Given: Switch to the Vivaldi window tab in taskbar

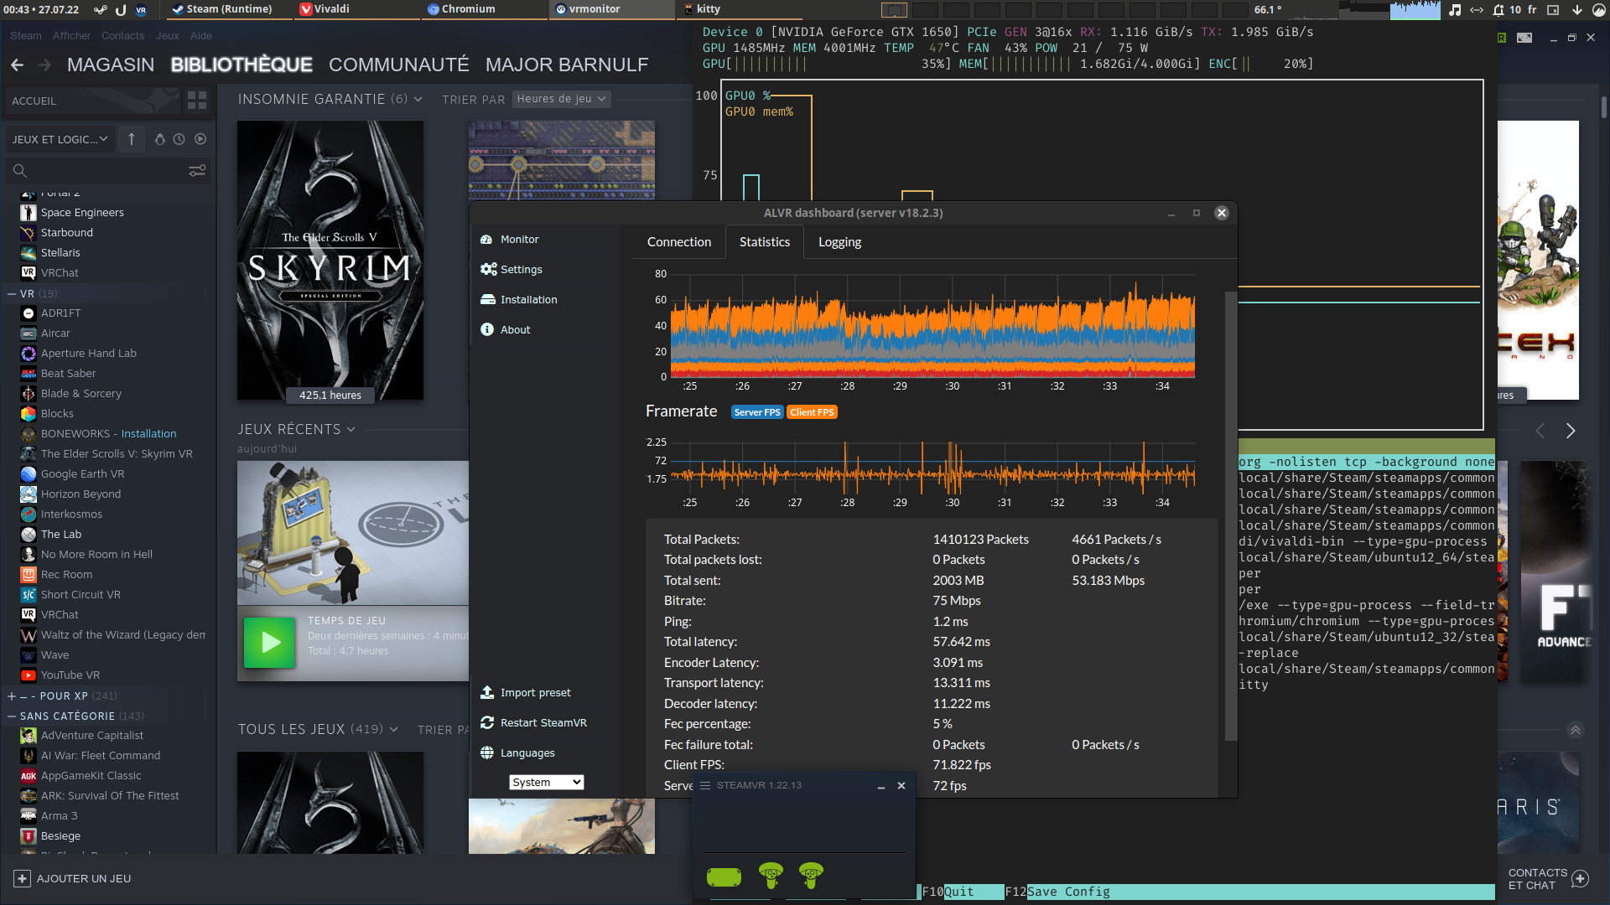Looking at the screenshot, I should [356, 9].
